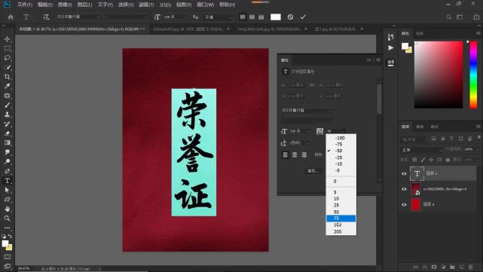Select the Move tool

point(7,39)
